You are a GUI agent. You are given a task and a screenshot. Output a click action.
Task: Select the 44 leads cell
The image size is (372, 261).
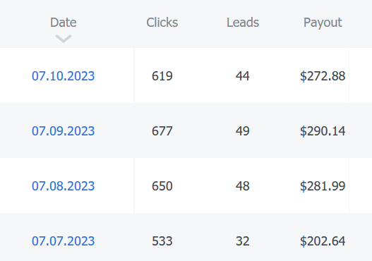pos(242,76)
